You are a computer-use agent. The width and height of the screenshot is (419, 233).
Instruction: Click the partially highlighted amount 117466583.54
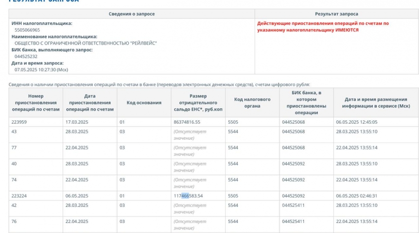[x=188, y=196]
